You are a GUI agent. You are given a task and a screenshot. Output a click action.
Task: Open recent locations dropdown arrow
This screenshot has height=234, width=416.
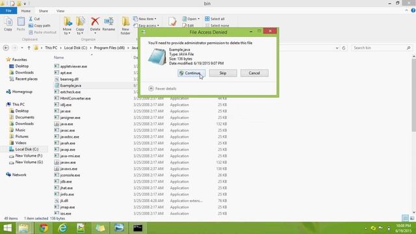pyautogui.click(x=22, y=48)
